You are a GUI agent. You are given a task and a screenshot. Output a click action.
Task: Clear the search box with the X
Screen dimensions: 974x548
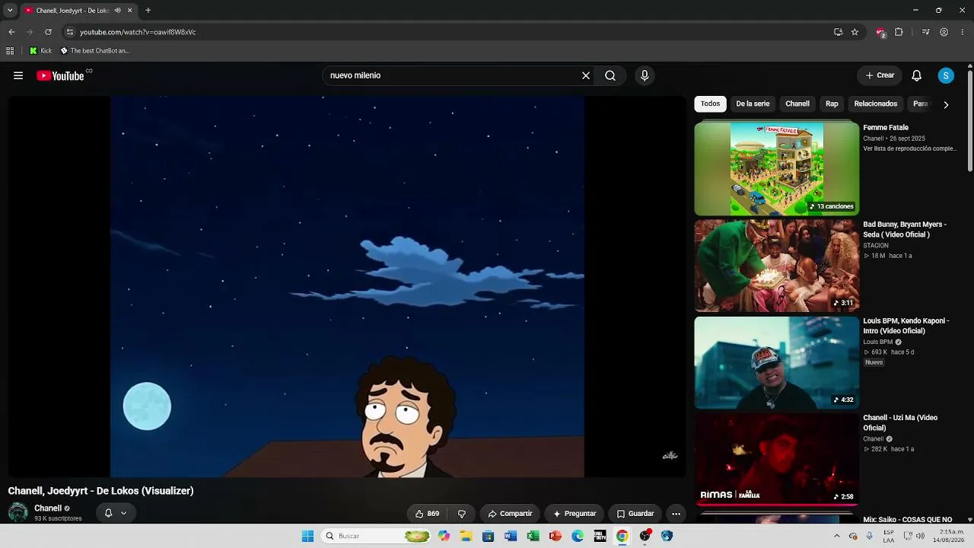coord(586,75)
